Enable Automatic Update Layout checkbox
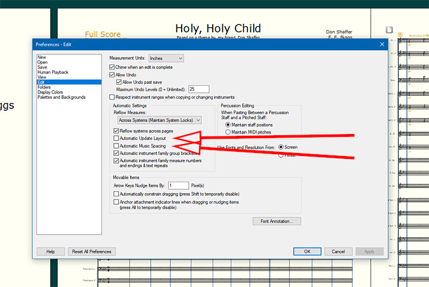This screenshot has width=429, height=287. point(116,138)
